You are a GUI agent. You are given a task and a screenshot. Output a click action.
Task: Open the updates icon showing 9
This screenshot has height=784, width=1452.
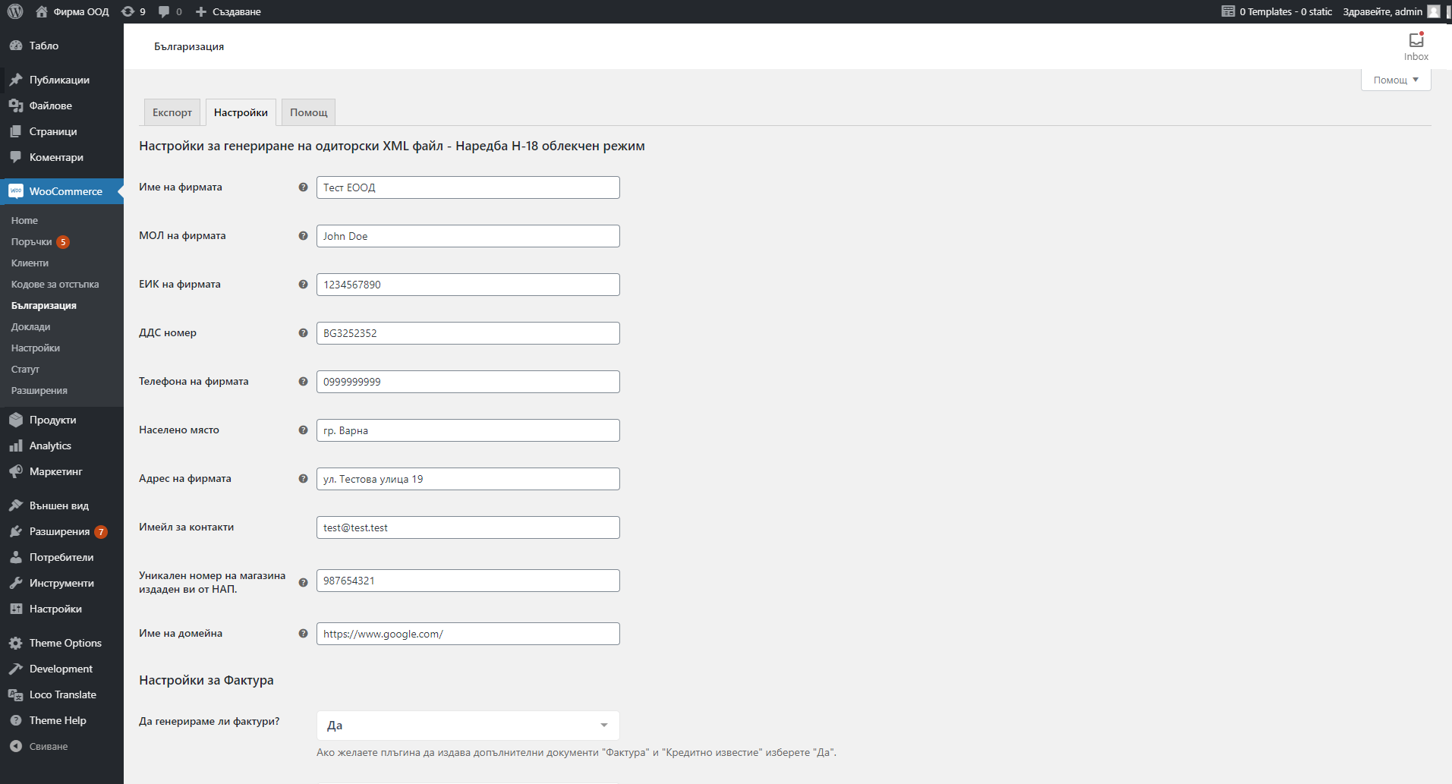click(x=134, y=11)
